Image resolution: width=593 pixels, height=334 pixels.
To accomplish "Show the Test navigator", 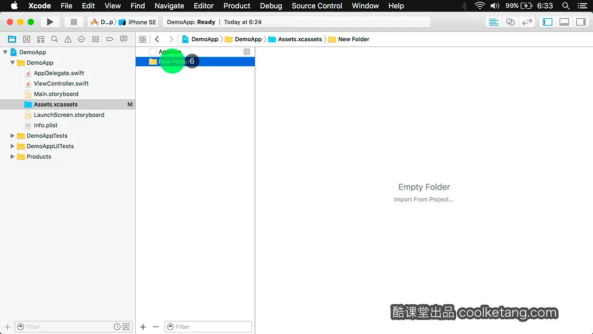I will pos(81,39).
